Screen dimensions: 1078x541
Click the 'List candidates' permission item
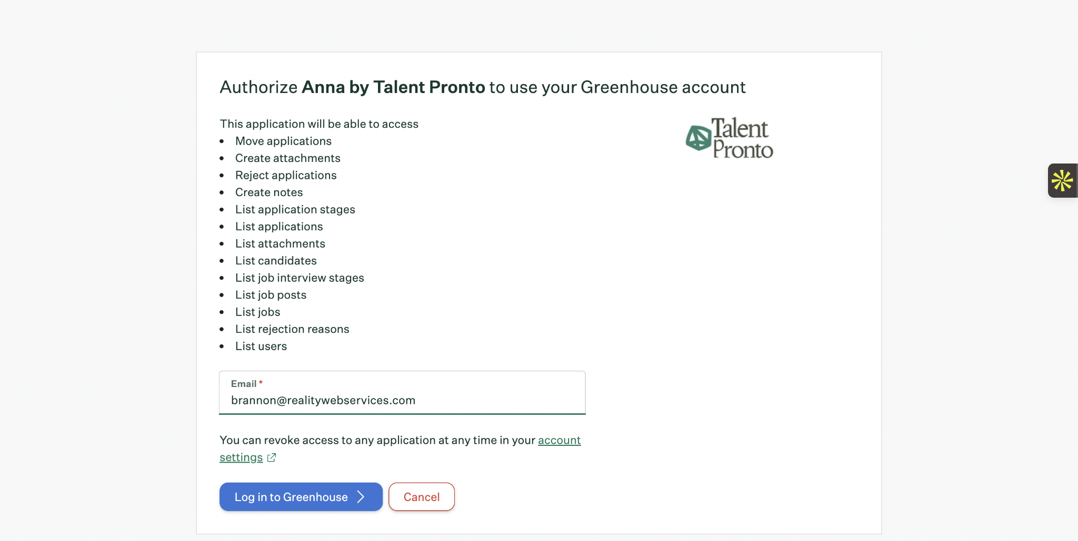click(276, 261)
